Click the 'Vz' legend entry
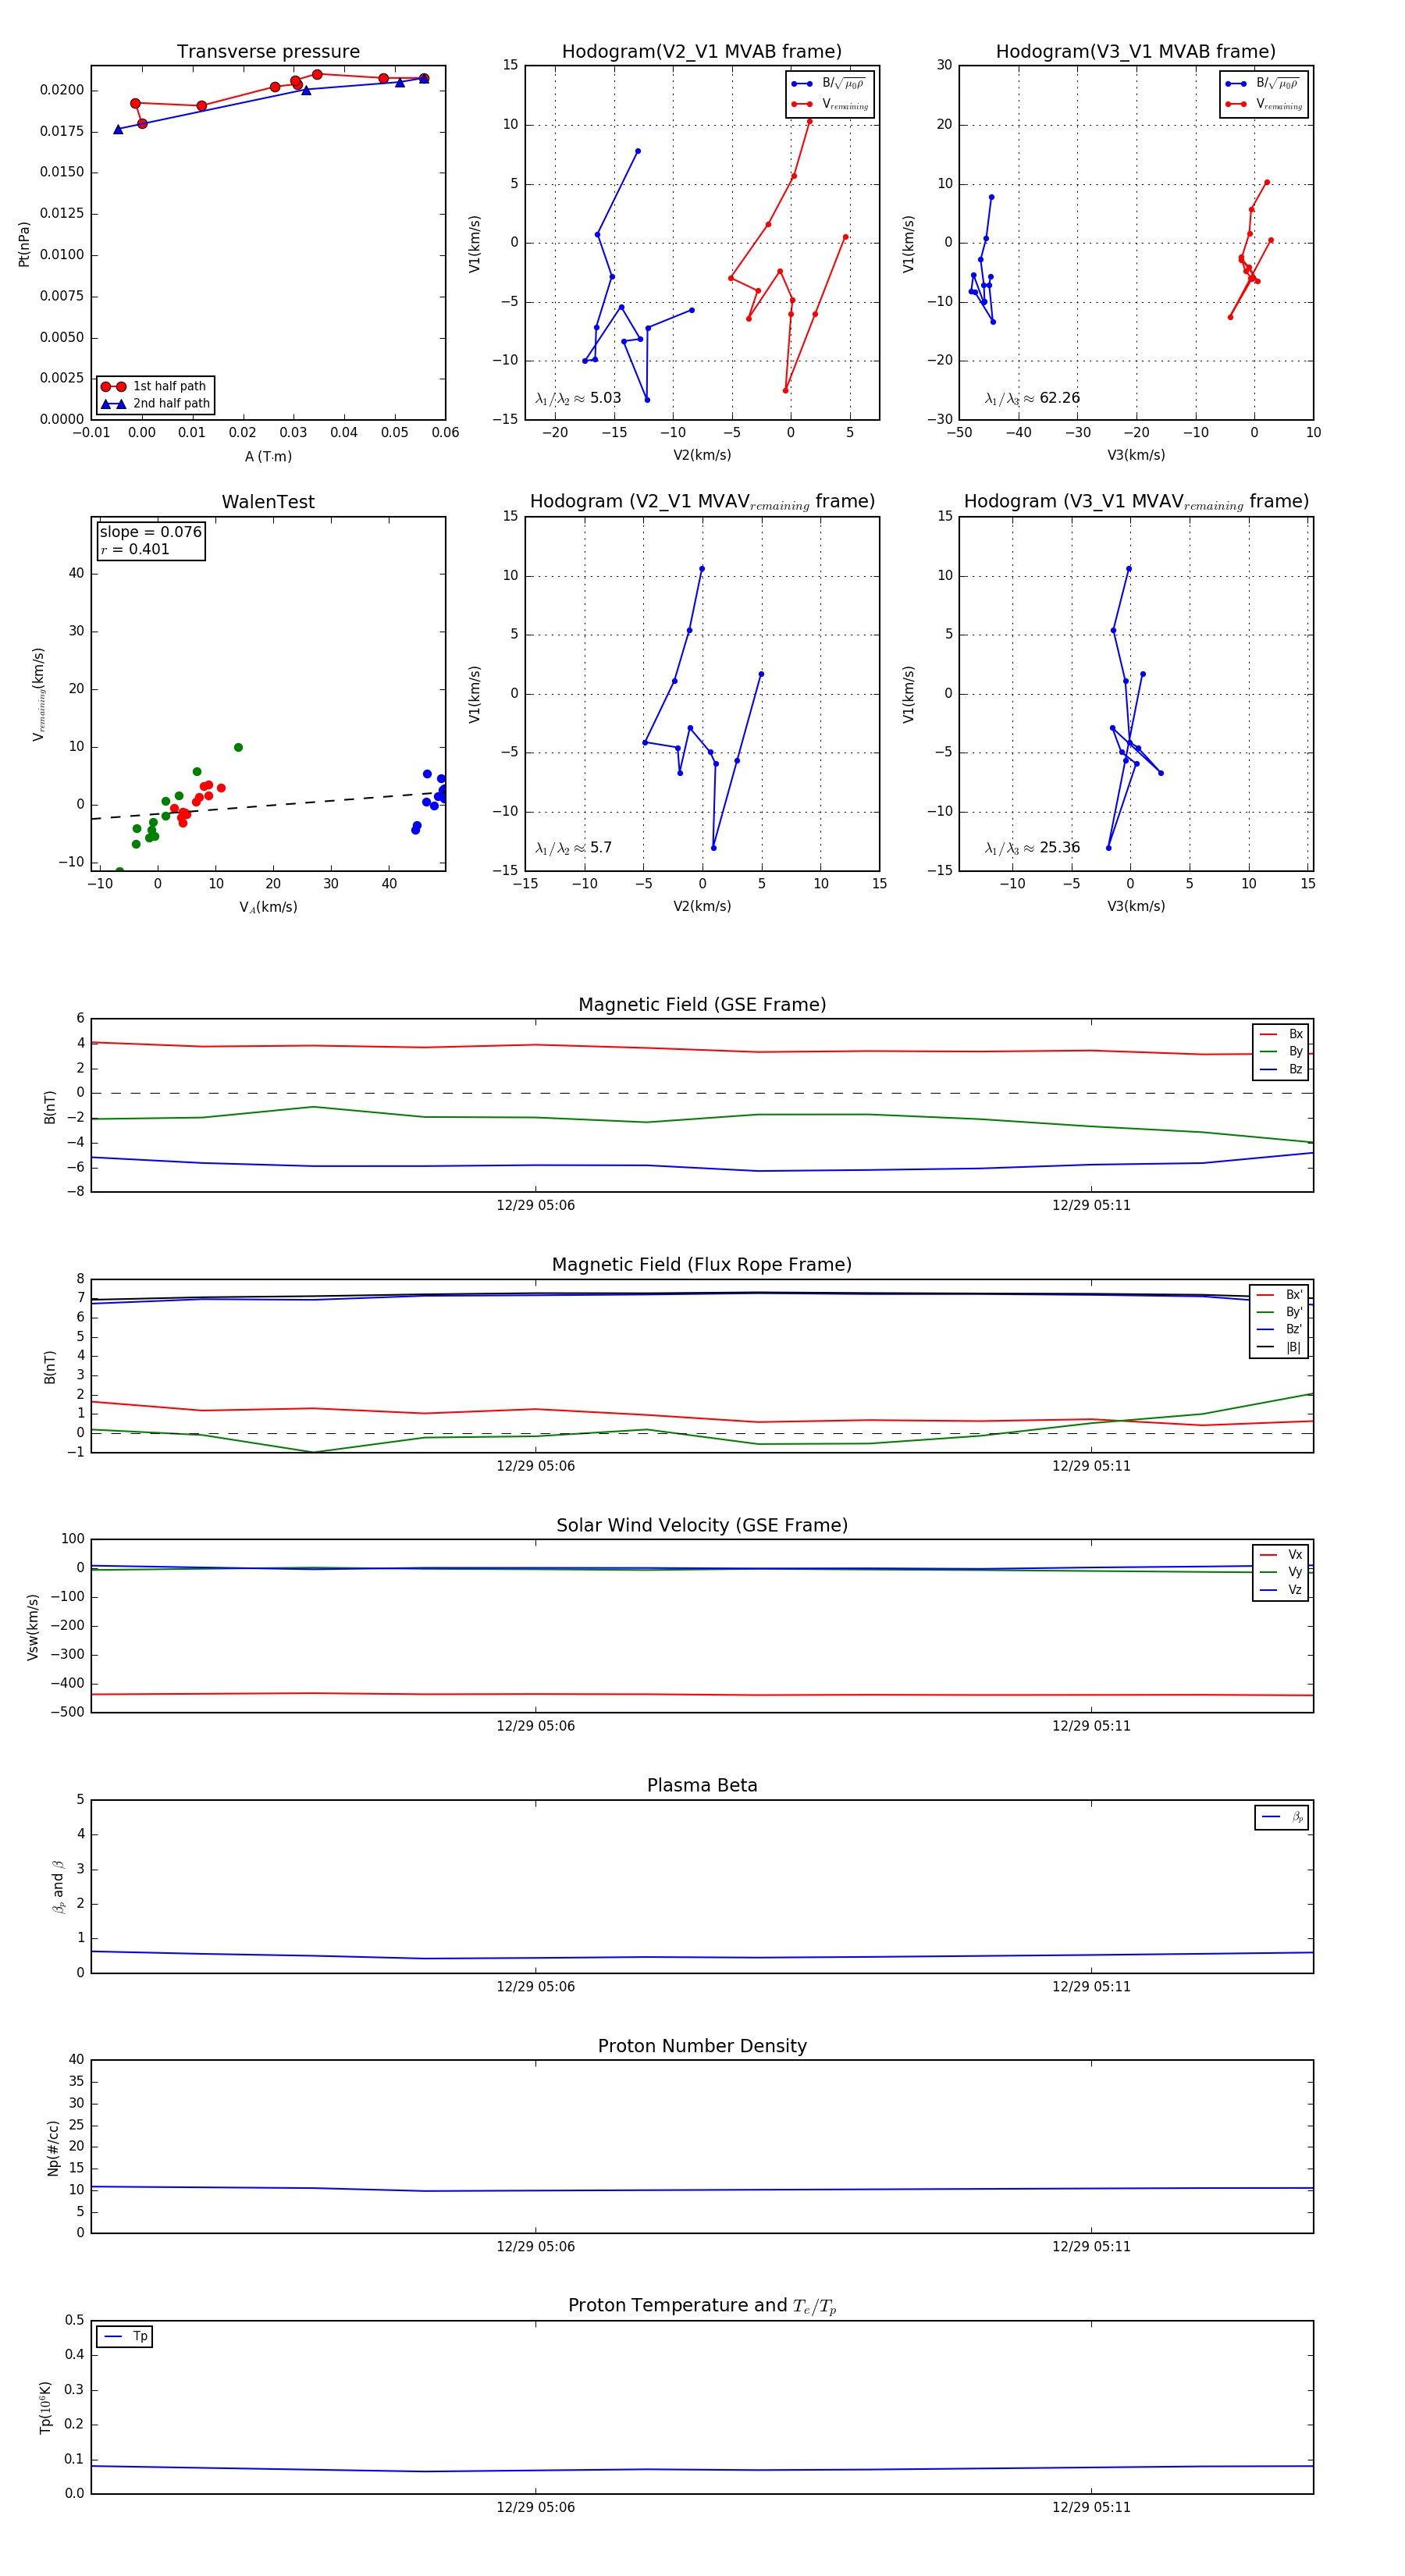This screenshot has width=1405, height=2576. 1281,1589
